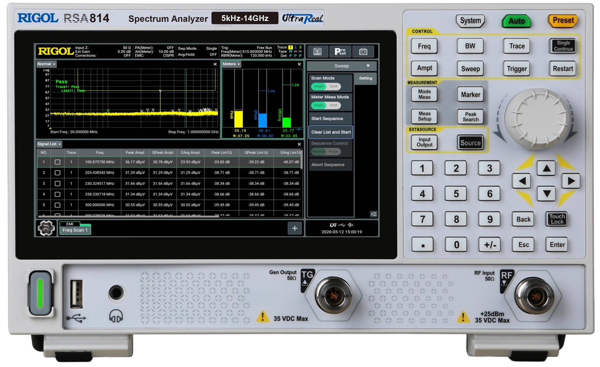Close the Normal trace window
600x367 pixels.
click(x=215, y=64)
